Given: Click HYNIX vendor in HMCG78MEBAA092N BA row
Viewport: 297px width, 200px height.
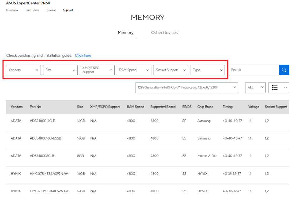Looking at the screenshot, I should click(16, 191).
